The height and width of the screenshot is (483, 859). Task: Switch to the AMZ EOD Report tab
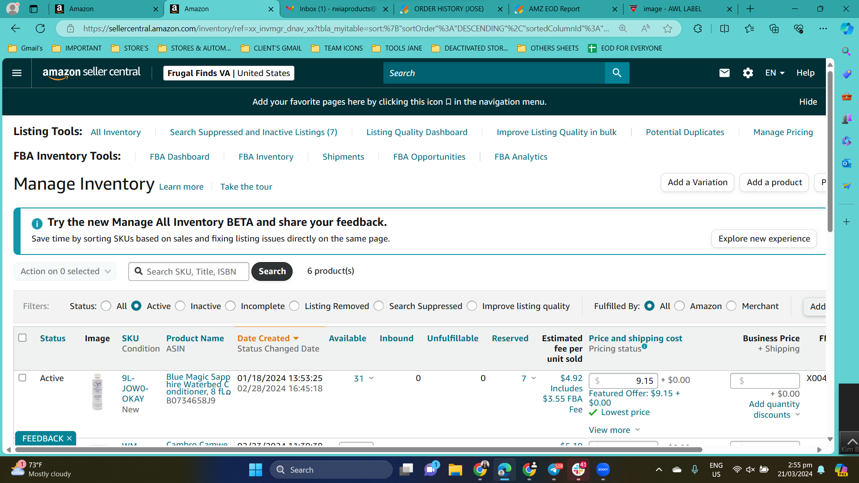566,9
